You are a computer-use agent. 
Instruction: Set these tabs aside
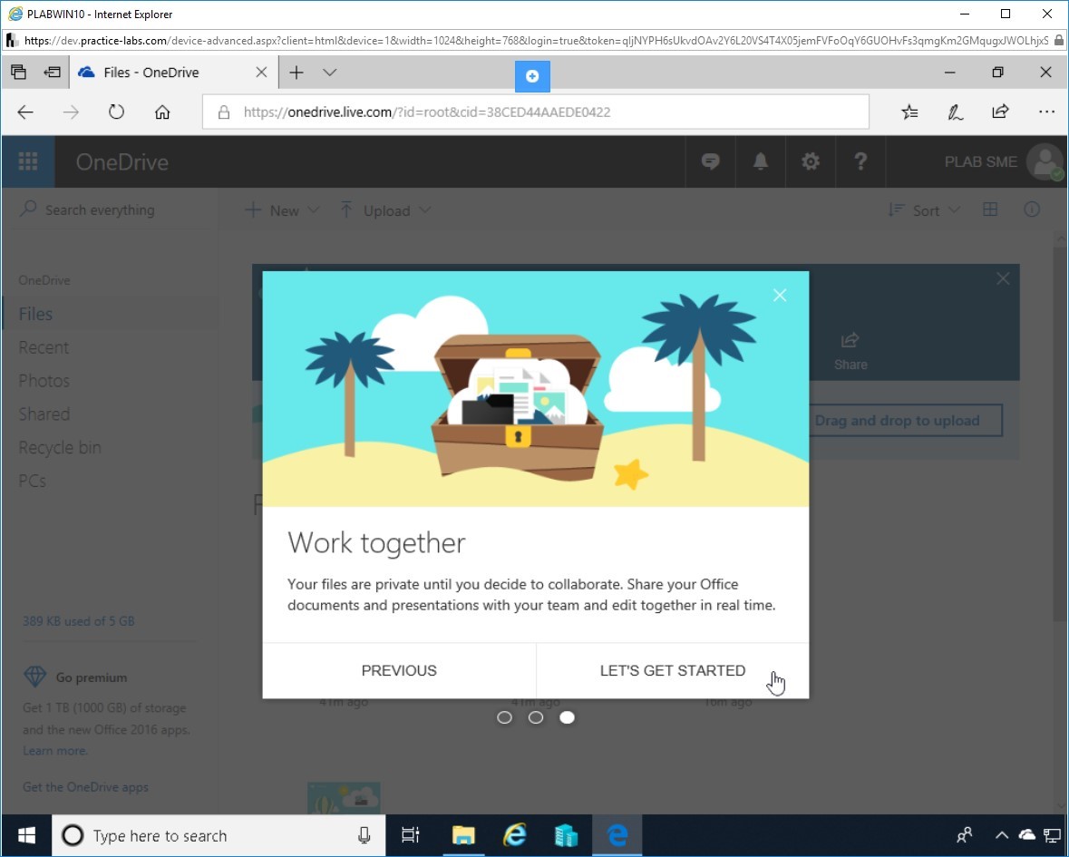(x=52, y=73)
